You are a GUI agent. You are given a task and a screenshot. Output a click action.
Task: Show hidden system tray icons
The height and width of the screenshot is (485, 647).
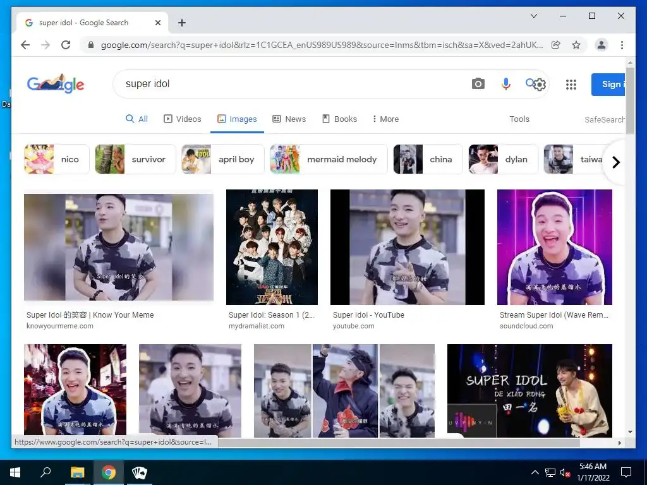535,472
